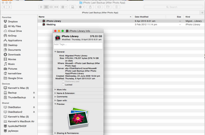Expand the More Info section

pos(55,90)
